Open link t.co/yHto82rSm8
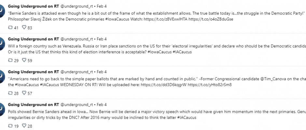 [210, 85]
